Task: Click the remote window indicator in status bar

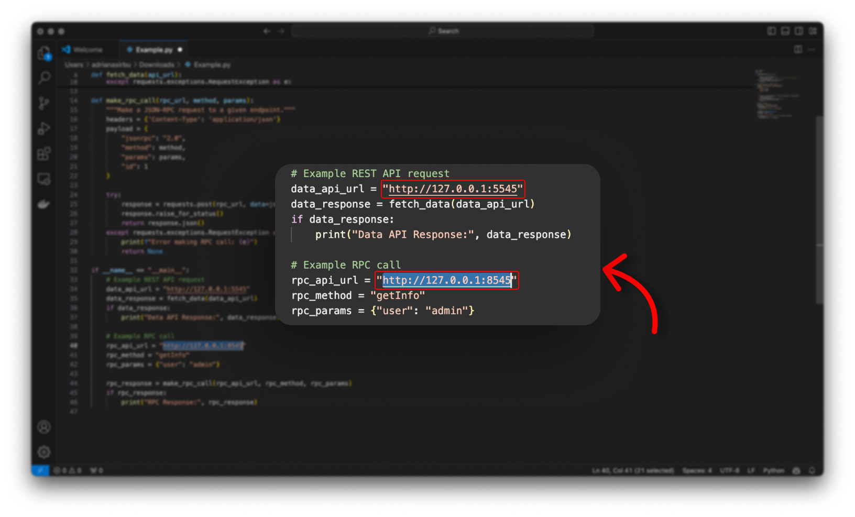Action: pyautogui.click(x=40, y=470)
